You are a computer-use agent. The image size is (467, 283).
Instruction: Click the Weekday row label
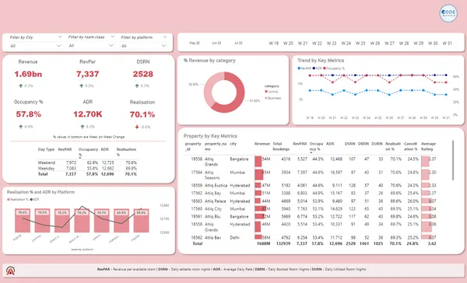click(x=46, y=169)
